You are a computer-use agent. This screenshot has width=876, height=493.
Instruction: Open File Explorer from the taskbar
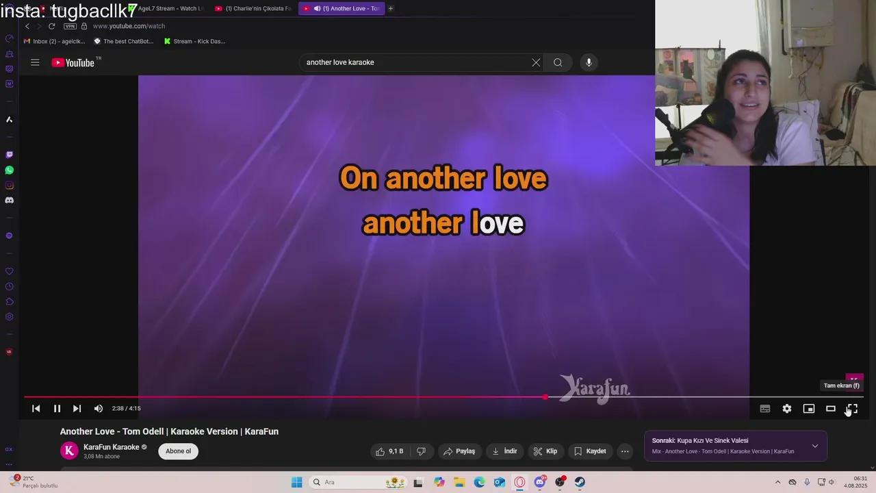[x=459, y=482]
